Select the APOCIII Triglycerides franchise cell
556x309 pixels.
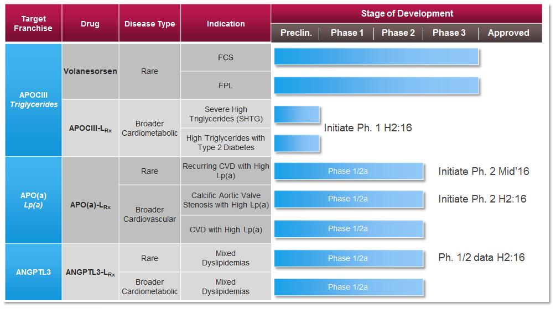[x=33, y=99]
